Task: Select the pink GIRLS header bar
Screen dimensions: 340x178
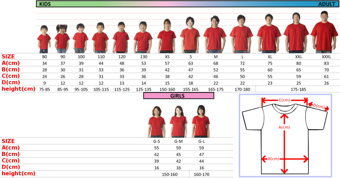Action: click(x=179, y=96)
